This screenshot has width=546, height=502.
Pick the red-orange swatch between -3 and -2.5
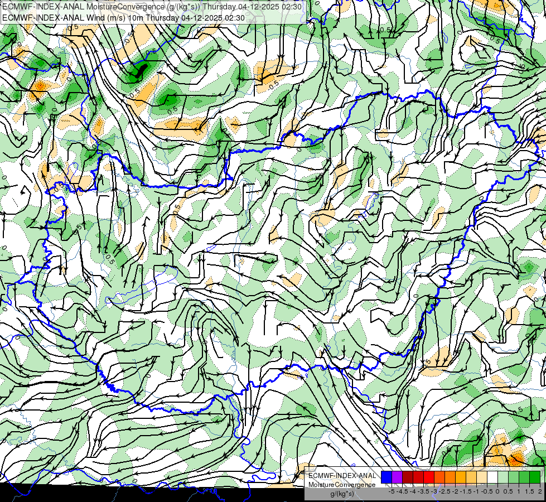[x=439, y=477]
